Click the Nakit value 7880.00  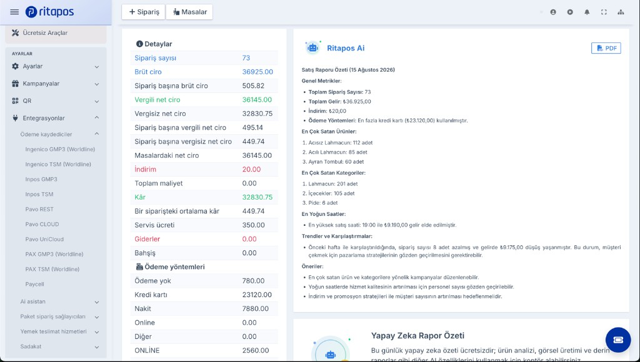(256, 308)
